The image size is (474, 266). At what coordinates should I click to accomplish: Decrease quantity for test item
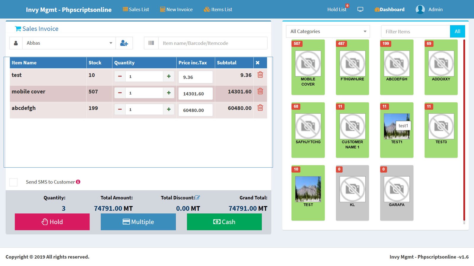(120, 76)
